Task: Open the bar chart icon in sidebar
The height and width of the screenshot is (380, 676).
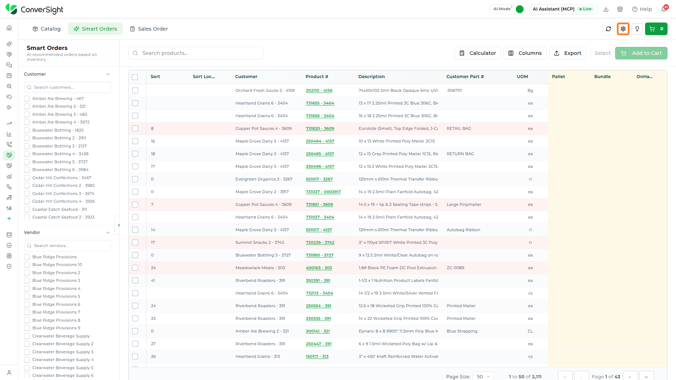Action: coord(9,134)
